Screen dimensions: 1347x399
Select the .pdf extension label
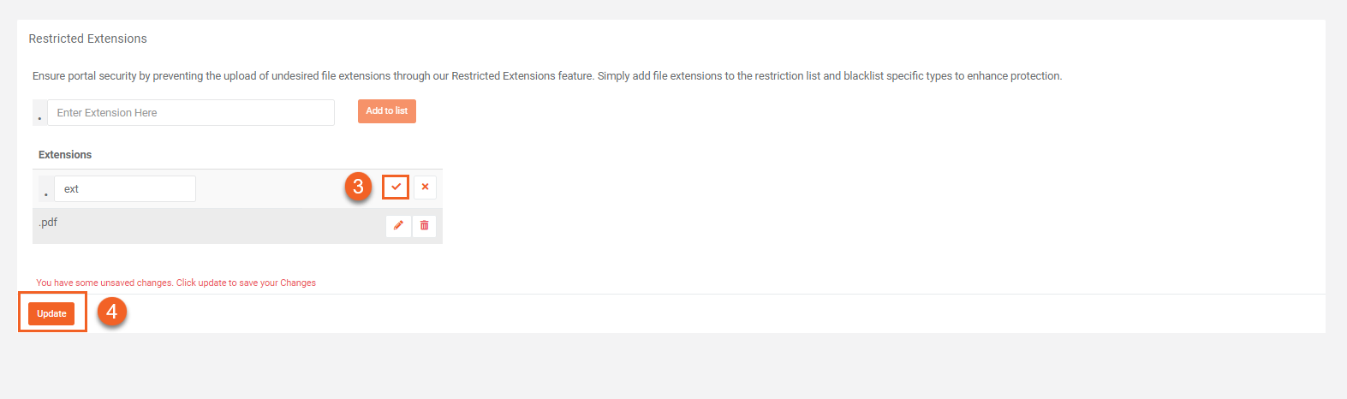click(48, 223)
